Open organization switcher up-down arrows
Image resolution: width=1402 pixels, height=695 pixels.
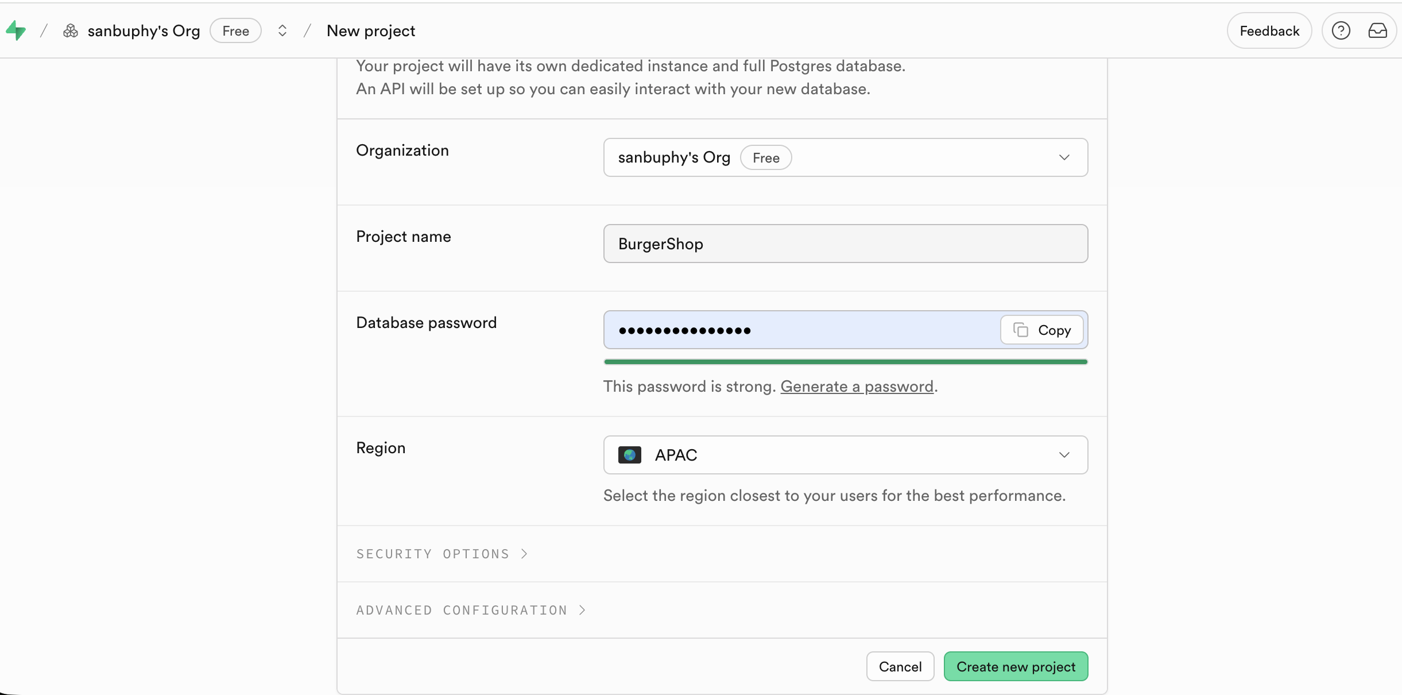click(x=282, y=31)
